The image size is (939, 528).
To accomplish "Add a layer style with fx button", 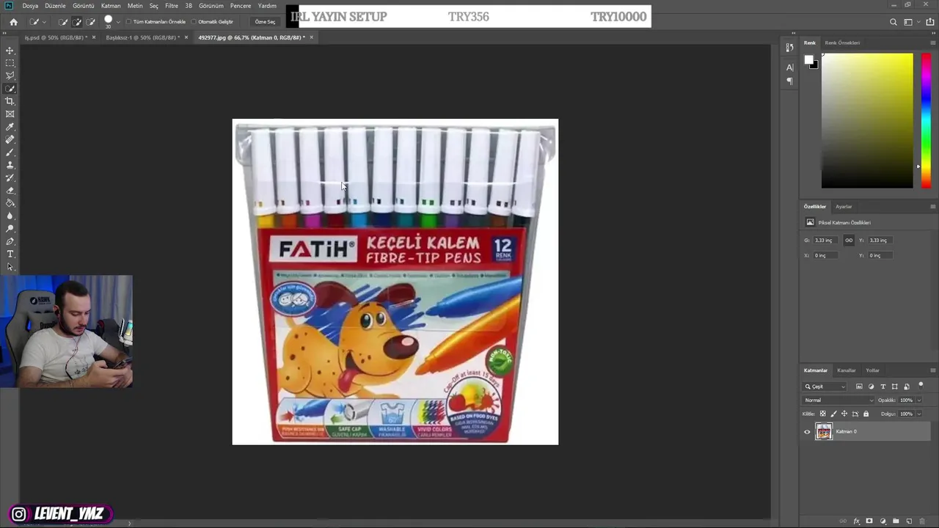I will (856, 521).
